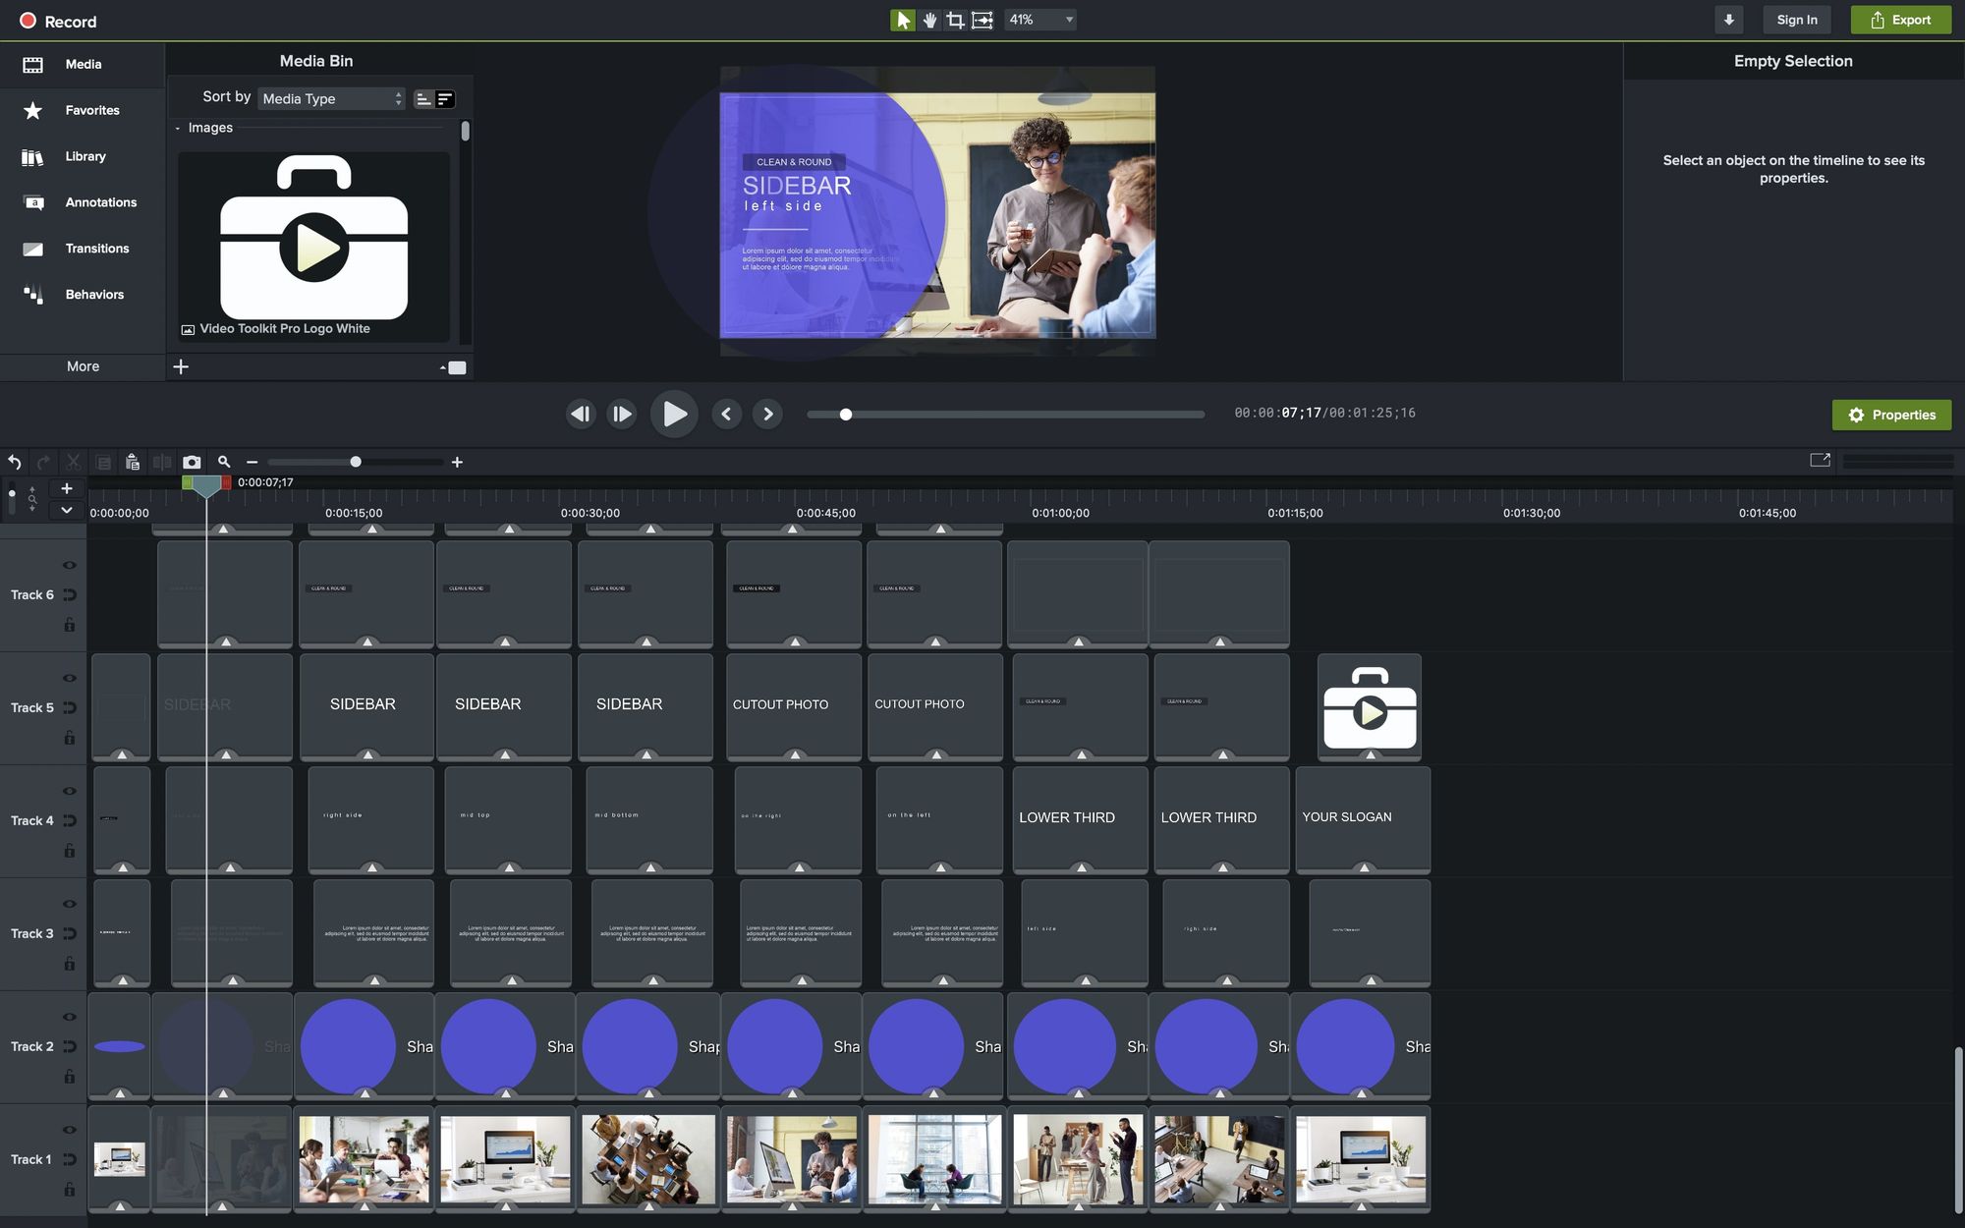The height and width of the screenshot is (1228, 1965).
Task: Hide Track 2 using its eye icon
Action: [70, 1017]
